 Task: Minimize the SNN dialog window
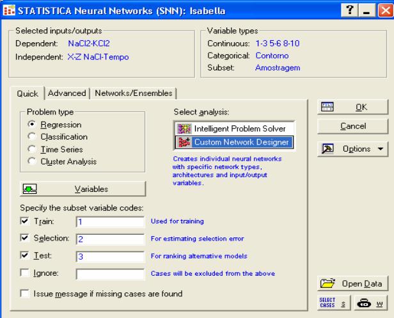366,11
